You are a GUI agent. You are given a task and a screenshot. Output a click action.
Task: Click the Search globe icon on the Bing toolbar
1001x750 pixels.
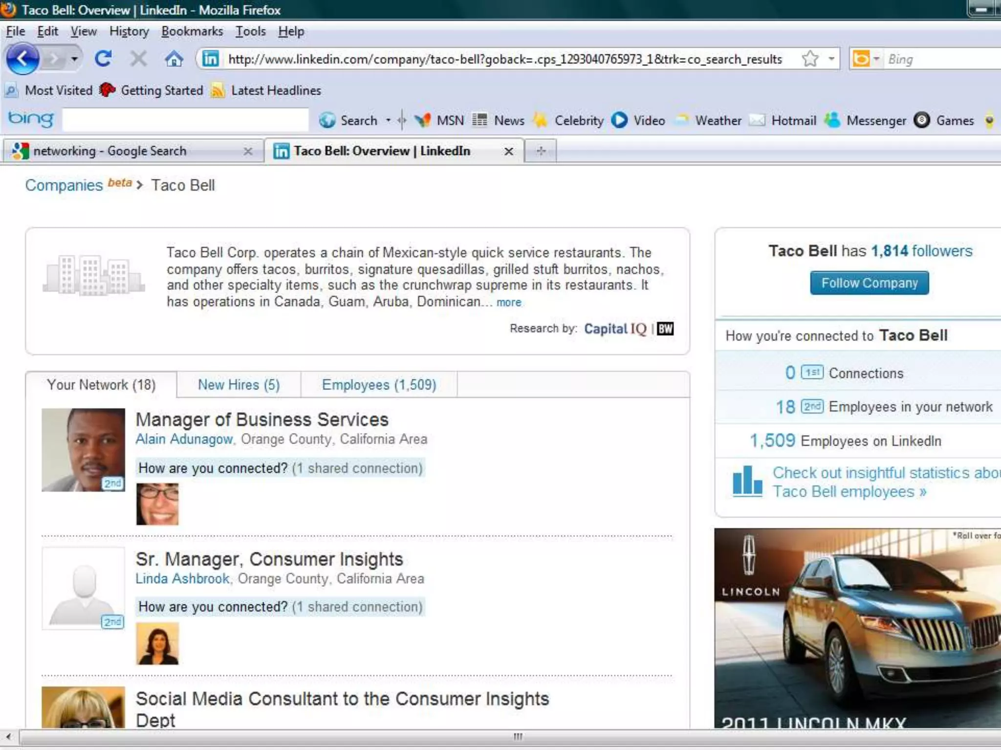[327, 120]
